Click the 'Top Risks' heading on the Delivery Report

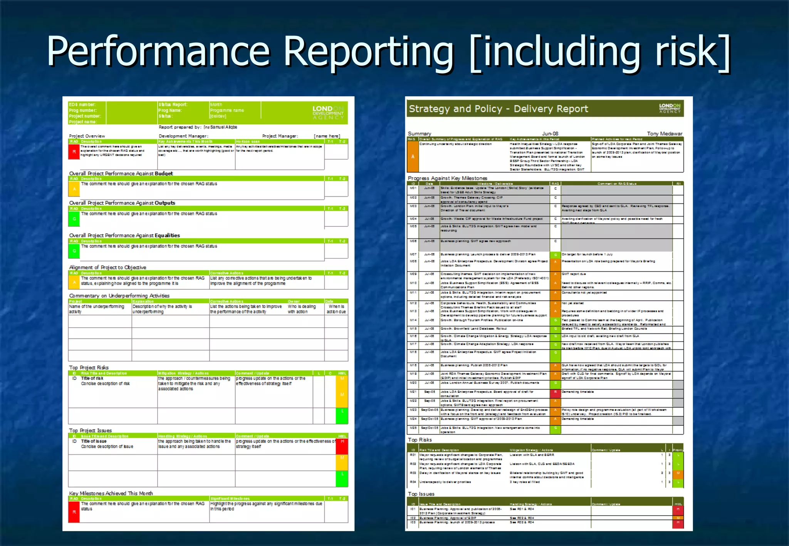[420, 440]
